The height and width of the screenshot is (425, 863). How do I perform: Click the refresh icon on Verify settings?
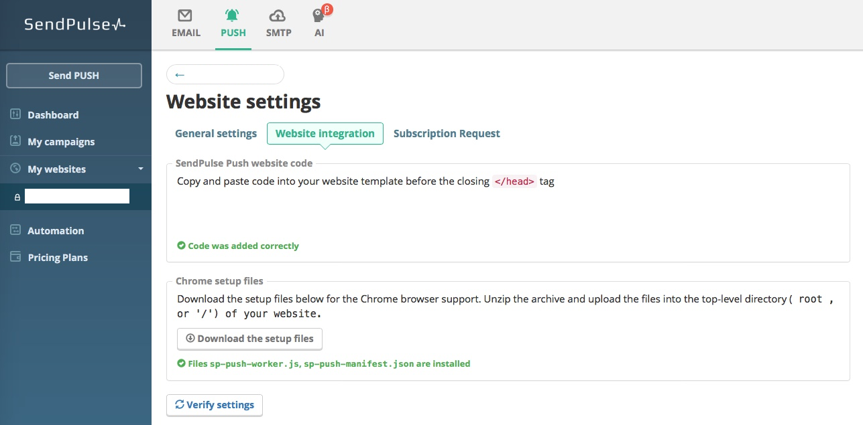[x=179, y=404]
